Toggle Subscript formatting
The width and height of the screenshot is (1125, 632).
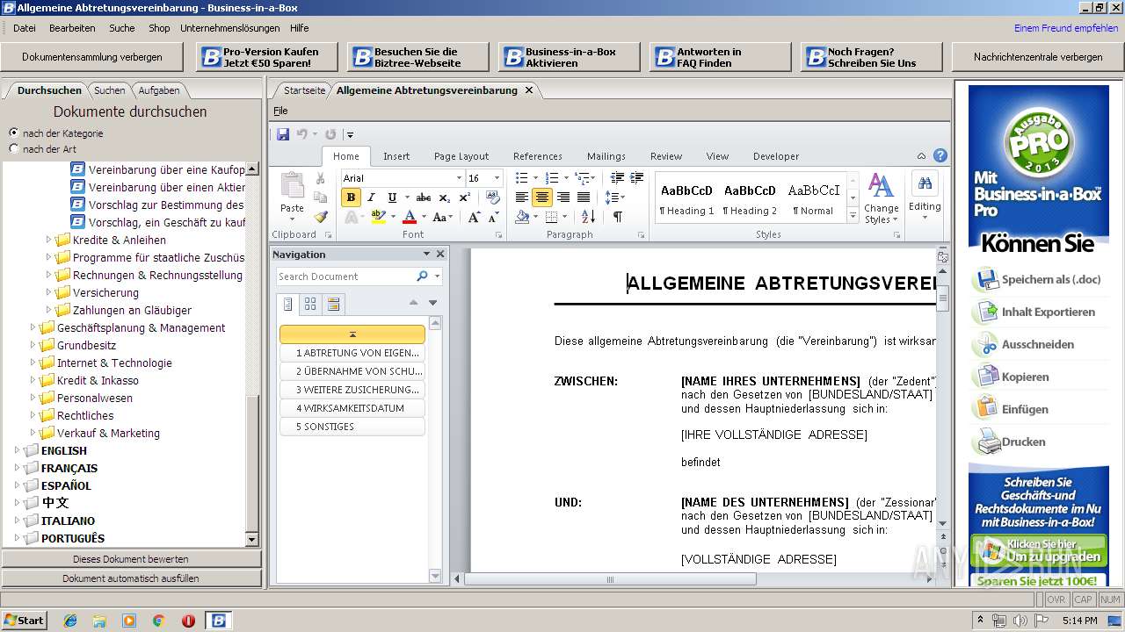(x=444, y=197)
